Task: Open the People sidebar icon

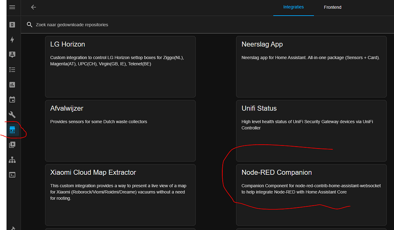Action: tap(12, 54)
